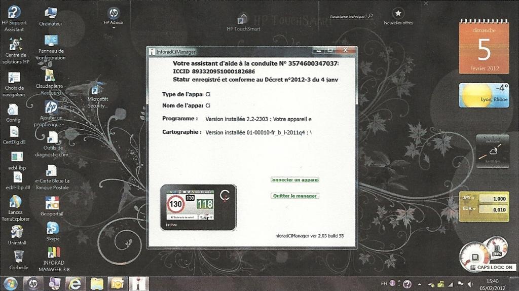519x291 pixels.
Task: Click the HP button on the taskbar
Action: pos(33,284)
